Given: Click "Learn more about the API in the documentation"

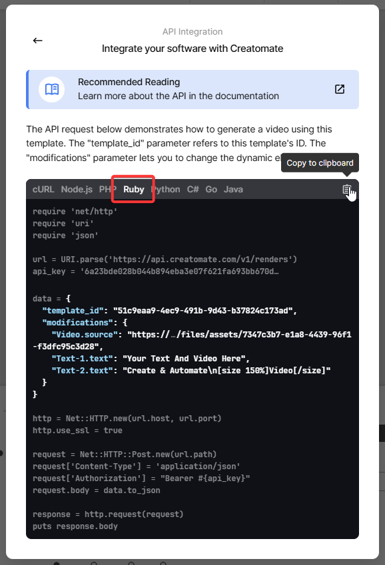Looking at the screenshot, I should pyautogui.click(x=179, y=96).
